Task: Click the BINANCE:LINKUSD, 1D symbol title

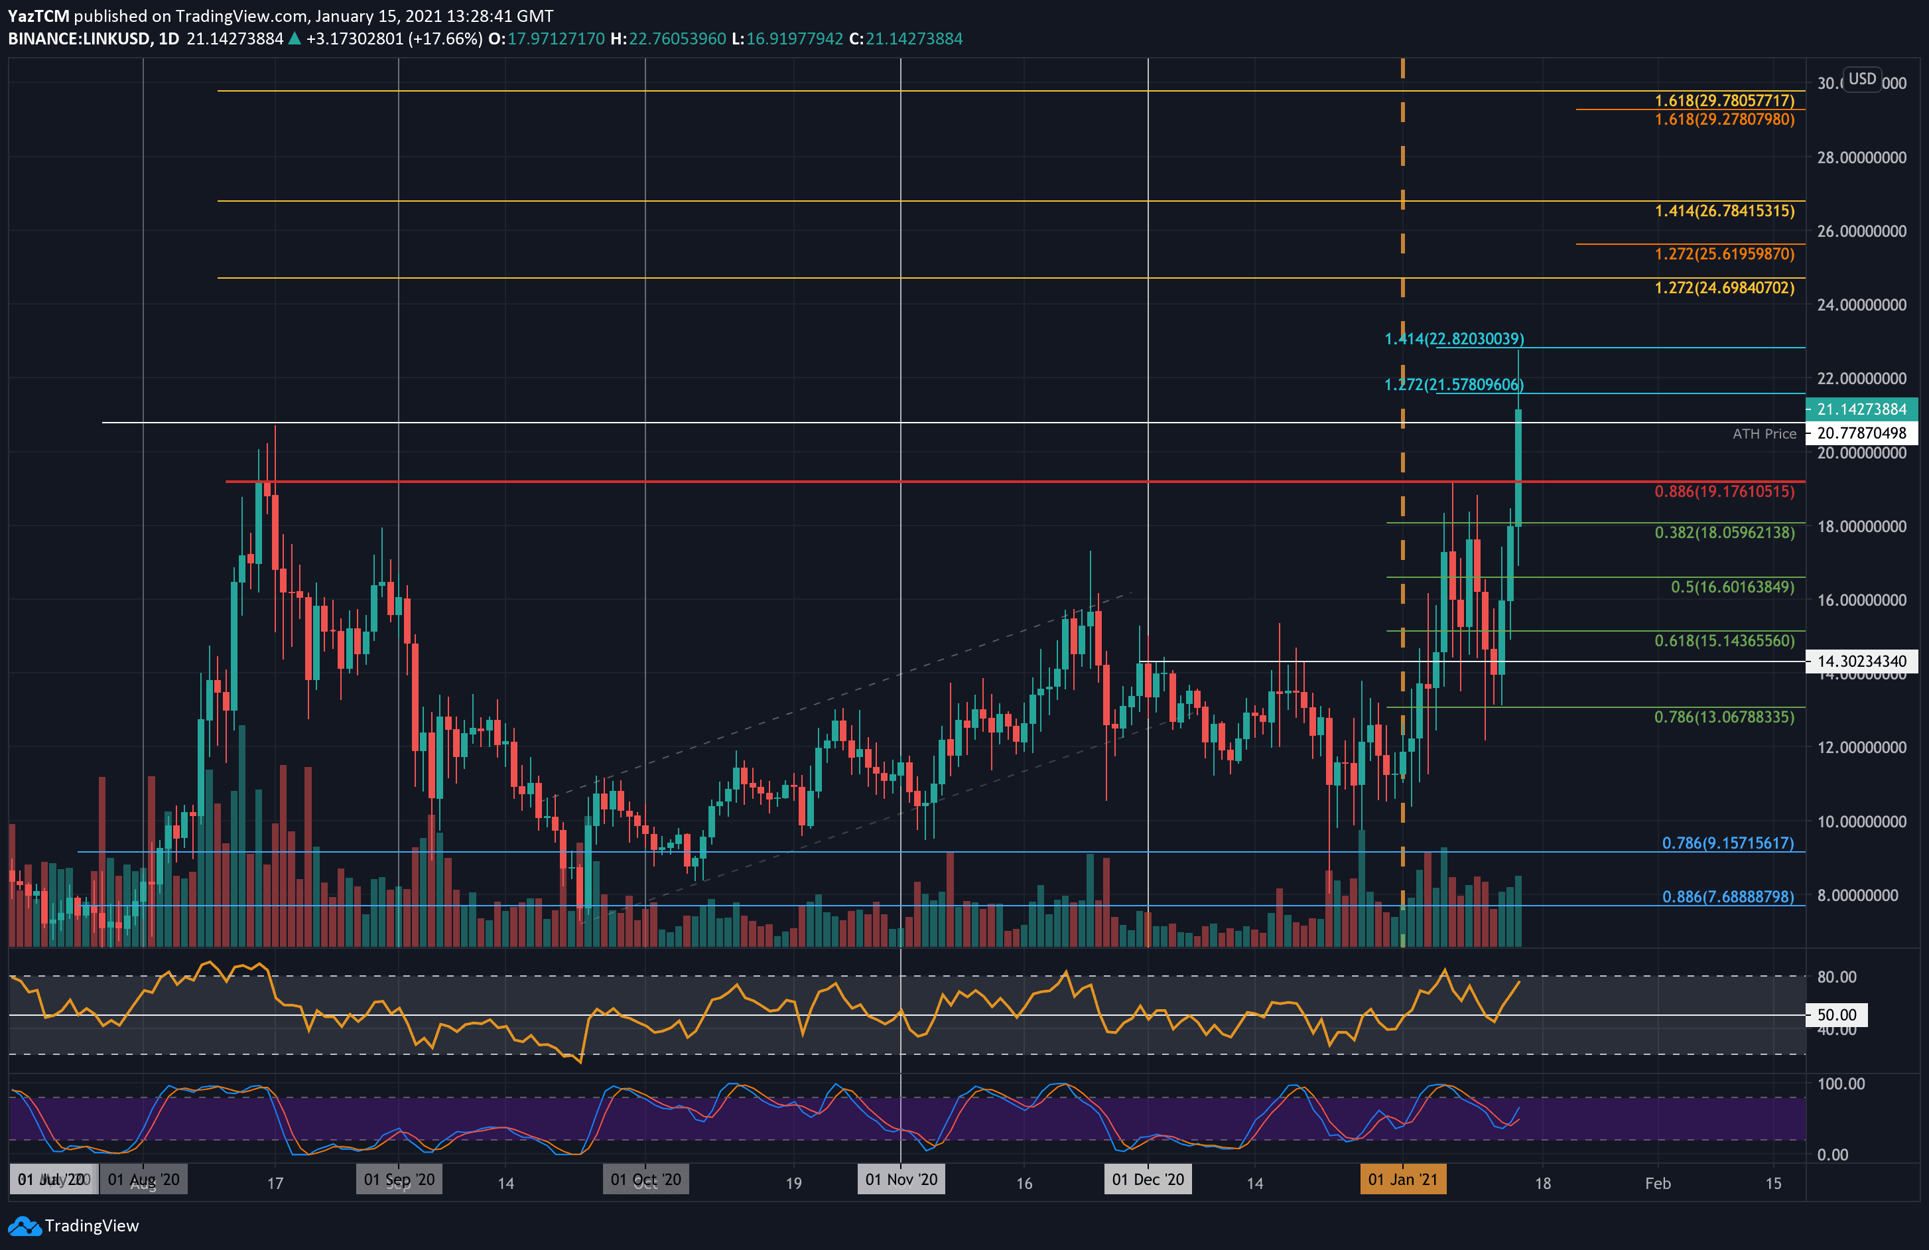Action: (x=94, y=39)
